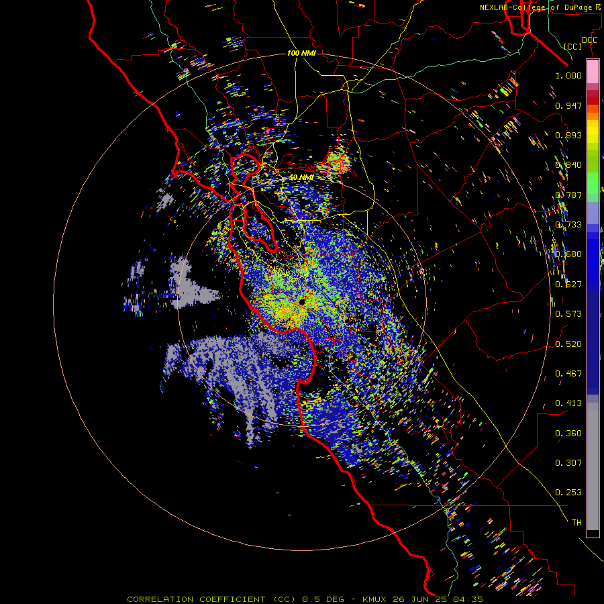604x604 pixels.
Task: Pick the red segment of the color bar
Action: (593, 100)
